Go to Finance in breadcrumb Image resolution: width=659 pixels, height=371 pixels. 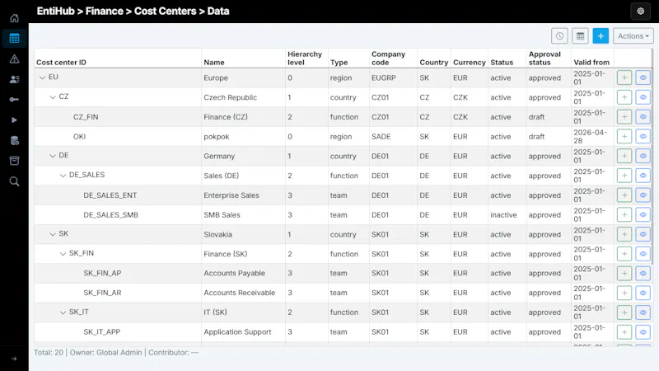tap(105, 12)
